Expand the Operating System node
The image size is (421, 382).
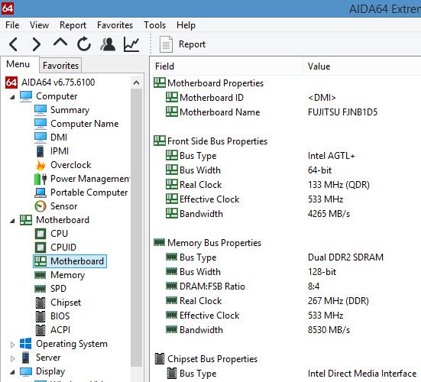click(x=12, y=345)
